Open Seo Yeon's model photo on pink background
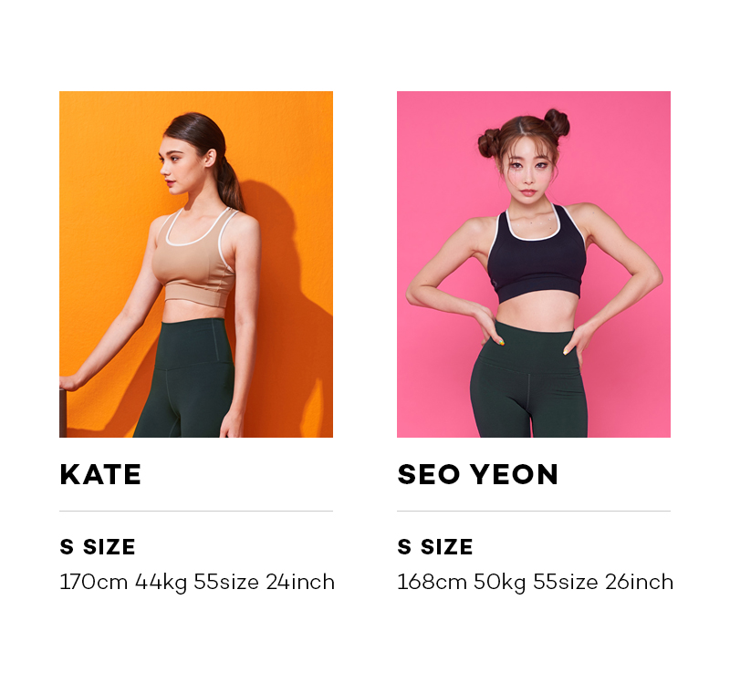 coord(534,264)
